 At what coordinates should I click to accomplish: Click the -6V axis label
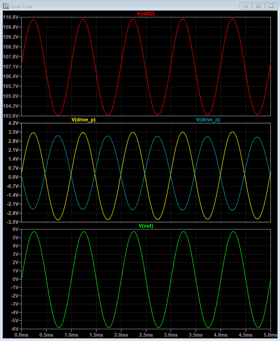(x=15, y=329)
